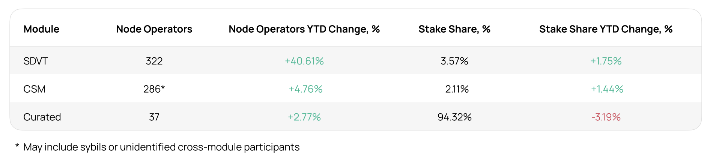Click the +1.44% stake share change
This screenshot has height=162, width=716.
coord(607,89)
